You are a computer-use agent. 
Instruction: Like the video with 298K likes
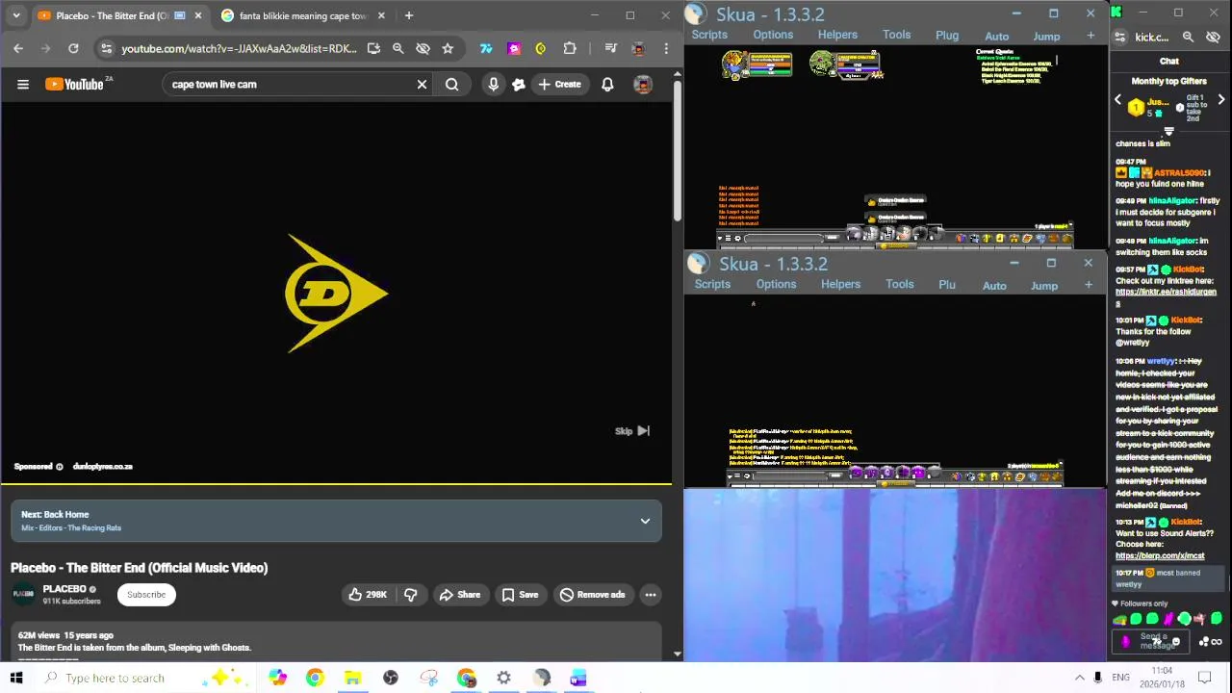click(x=367, y=595)
